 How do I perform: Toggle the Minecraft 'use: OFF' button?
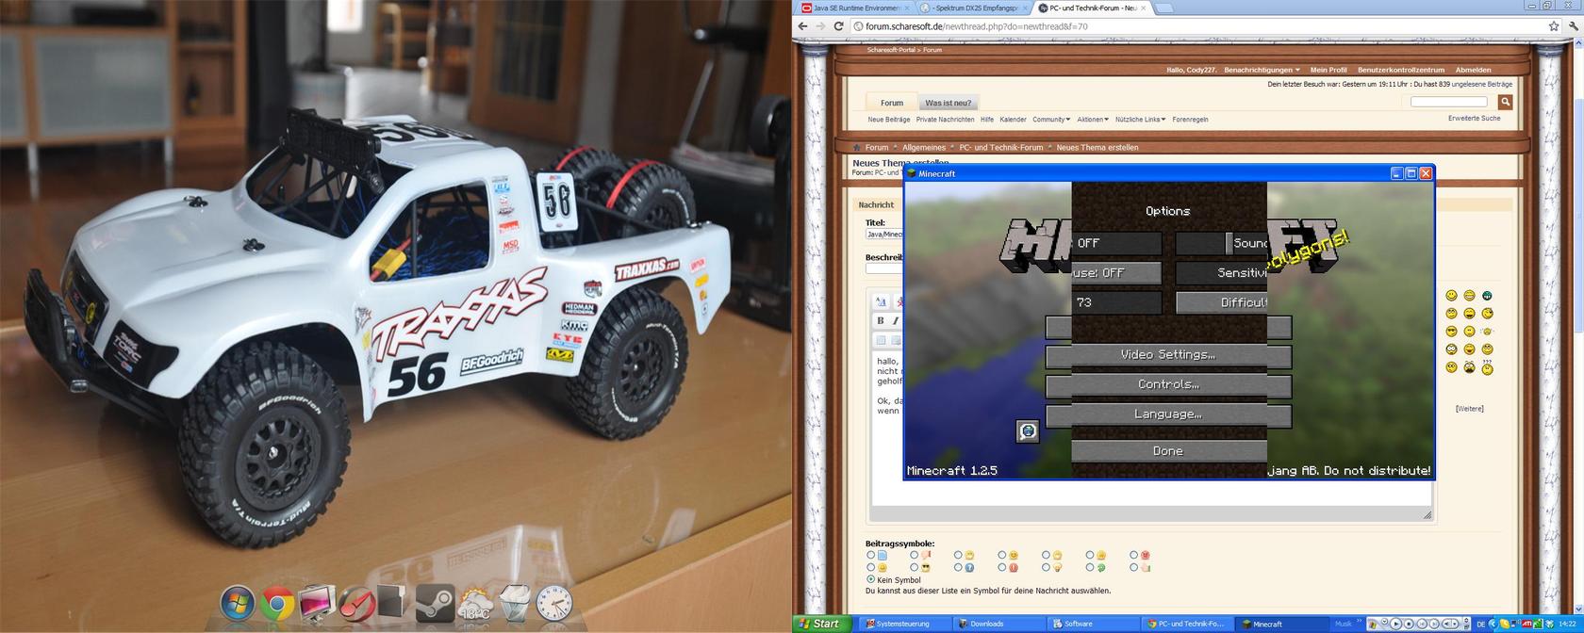(1116, 273)
